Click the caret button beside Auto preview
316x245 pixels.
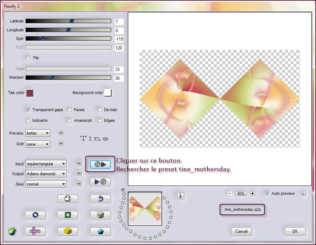coord(304,194)
